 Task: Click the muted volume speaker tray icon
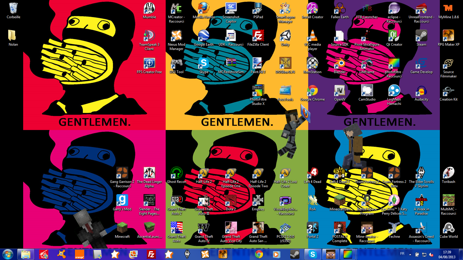(431, 255)
